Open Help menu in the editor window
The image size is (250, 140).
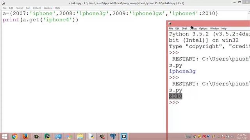click(x=57, y=8)
